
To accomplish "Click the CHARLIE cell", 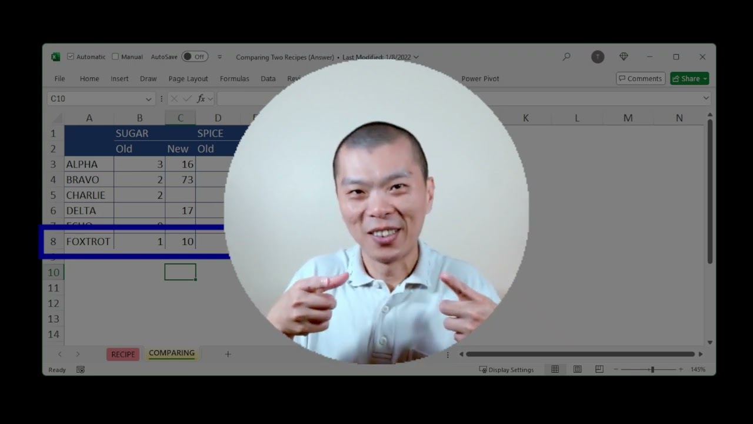I will click(89, 195).
